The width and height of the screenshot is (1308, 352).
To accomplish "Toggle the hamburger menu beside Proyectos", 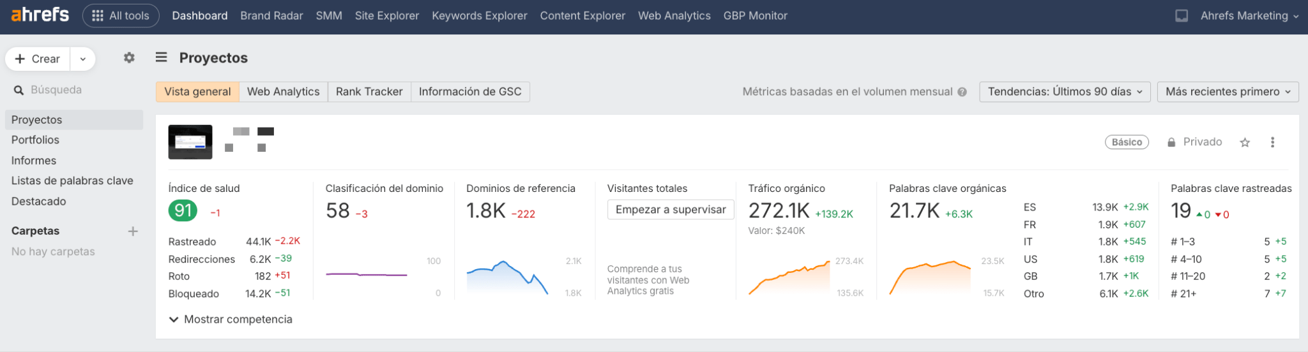I will (162, 57).
